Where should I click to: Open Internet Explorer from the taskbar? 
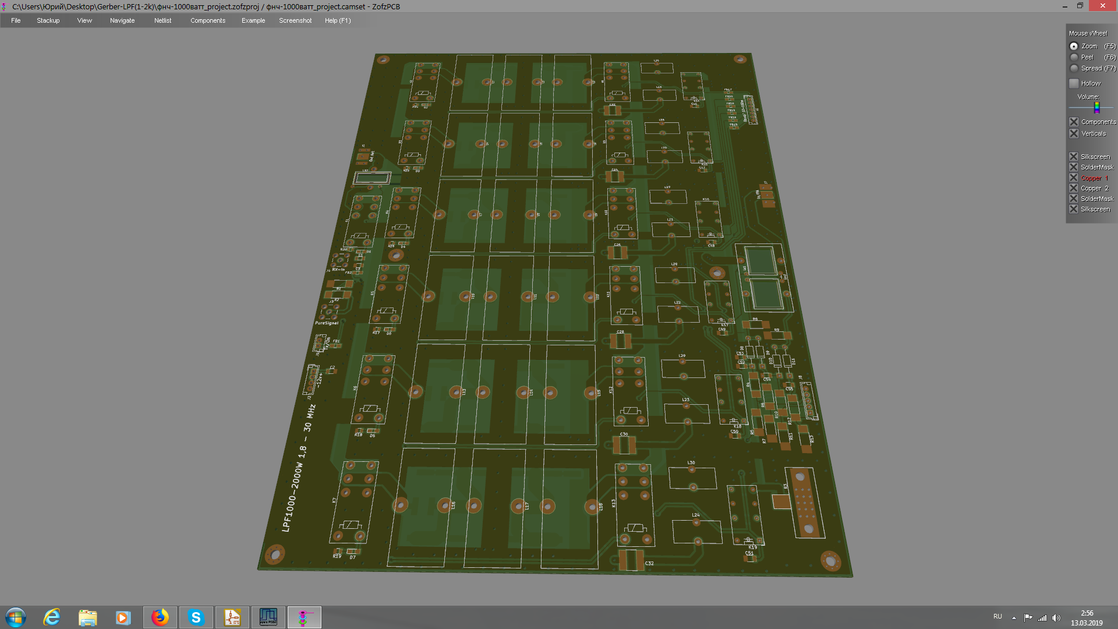pos(52,617)
